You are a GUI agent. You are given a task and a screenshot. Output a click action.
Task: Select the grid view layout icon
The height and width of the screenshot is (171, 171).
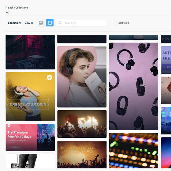point(50,23)
